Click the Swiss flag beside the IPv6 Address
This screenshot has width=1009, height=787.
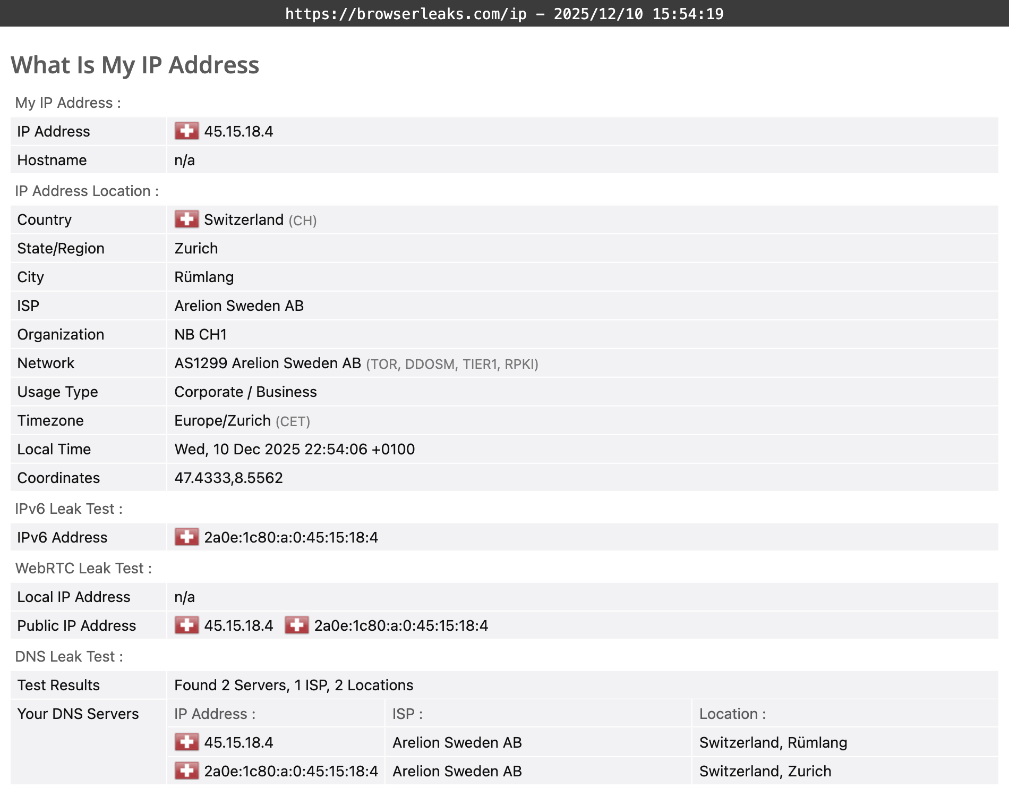coord(187,537)
